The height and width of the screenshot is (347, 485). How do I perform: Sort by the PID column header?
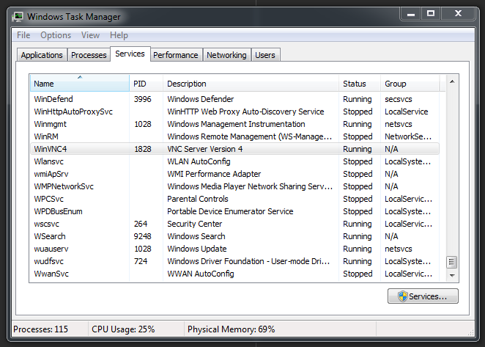(x=146, y=84)
